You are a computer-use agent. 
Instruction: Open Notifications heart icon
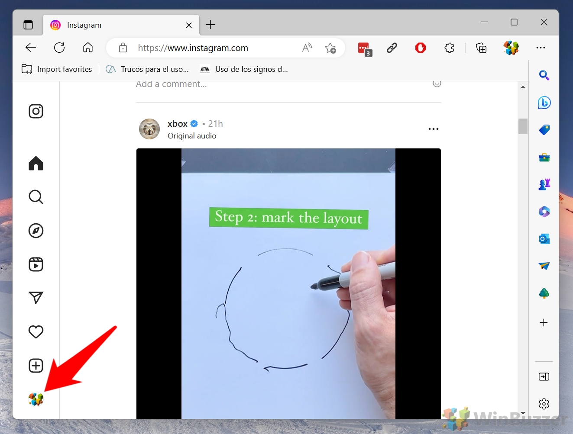coord(36,332)
